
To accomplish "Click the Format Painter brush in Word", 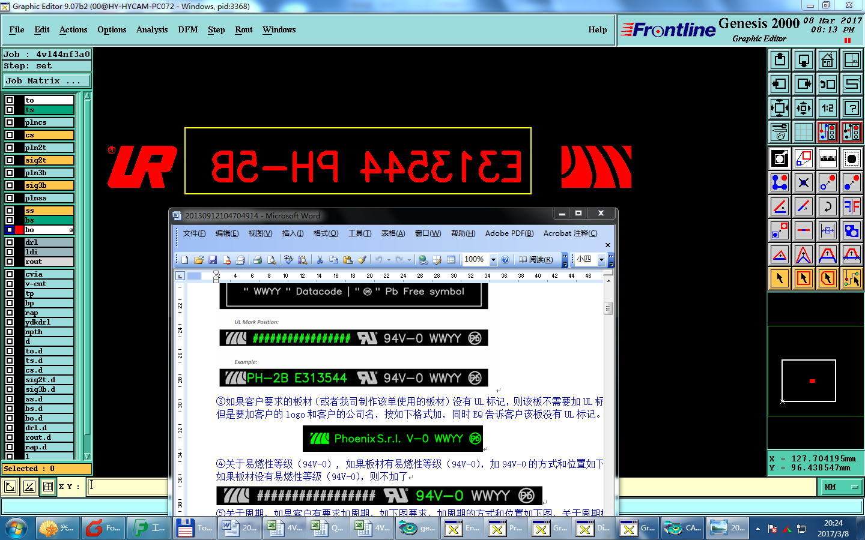I will click(362, 260).
